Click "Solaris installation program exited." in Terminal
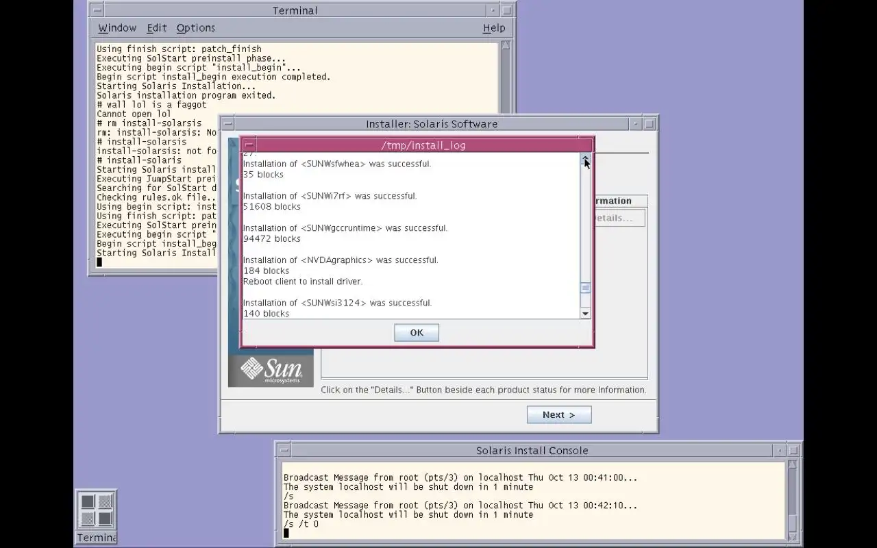The width and height of the screenshot is (877, 548). tap(186, 95)
